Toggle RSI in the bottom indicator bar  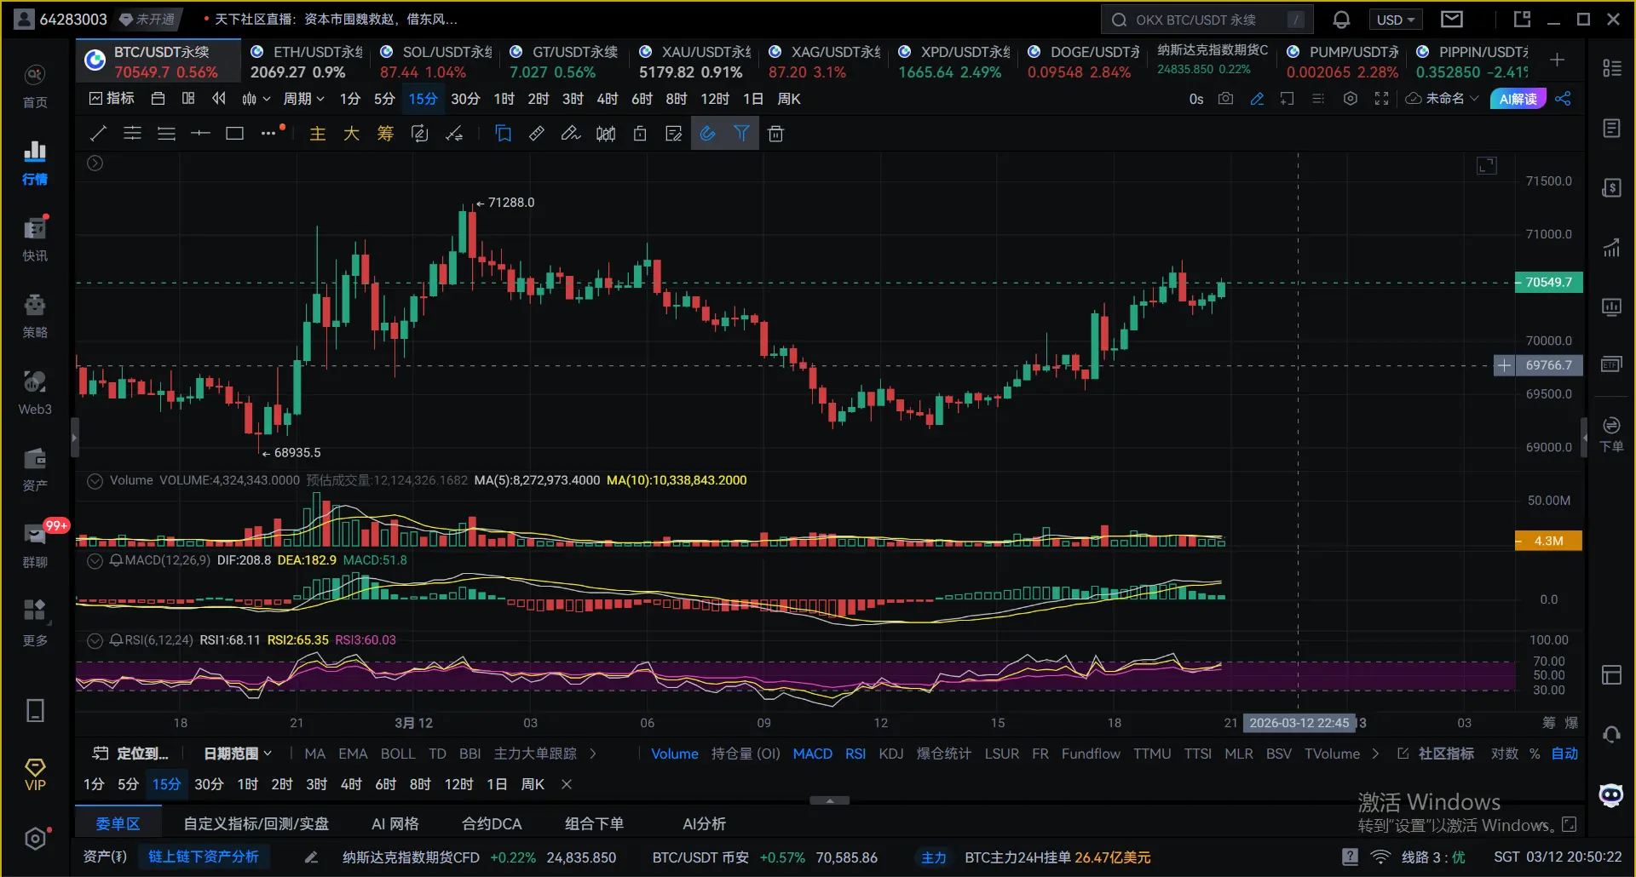pyautogui.click(x=855, y=754)
